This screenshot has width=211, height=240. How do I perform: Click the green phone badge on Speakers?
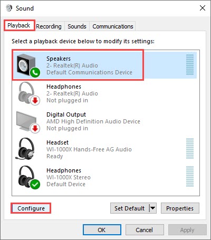click(x=35, y=72)
